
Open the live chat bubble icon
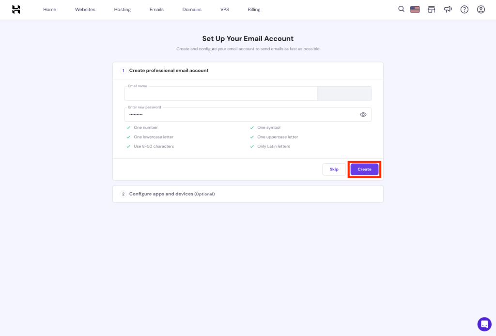[x=484, y=324]
